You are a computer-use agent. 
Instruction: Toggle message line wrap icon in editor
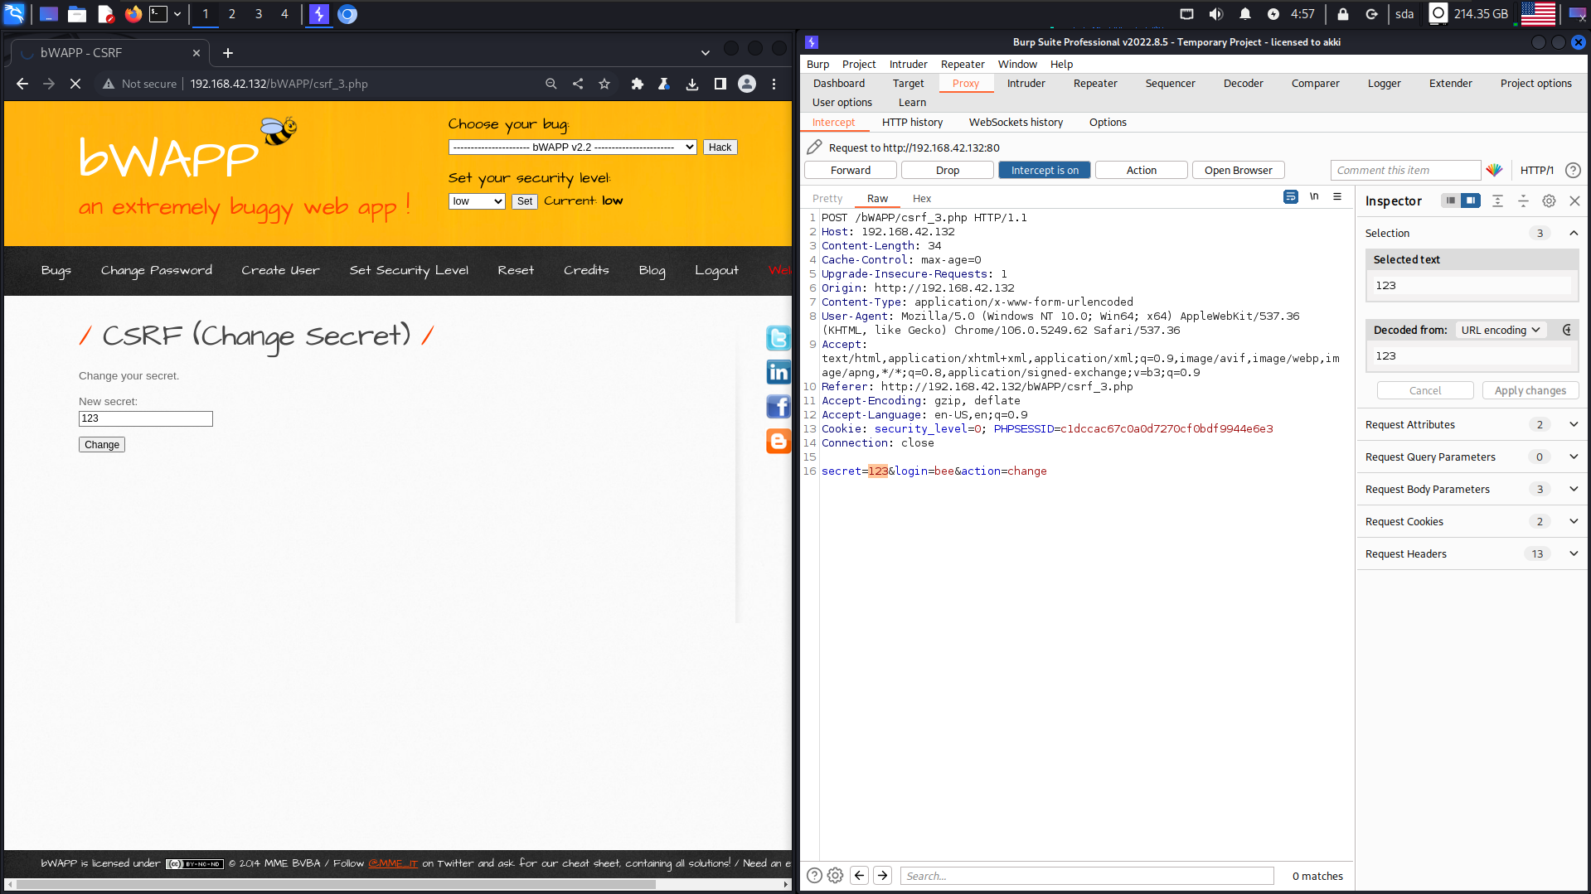[x=1291, y=197]
